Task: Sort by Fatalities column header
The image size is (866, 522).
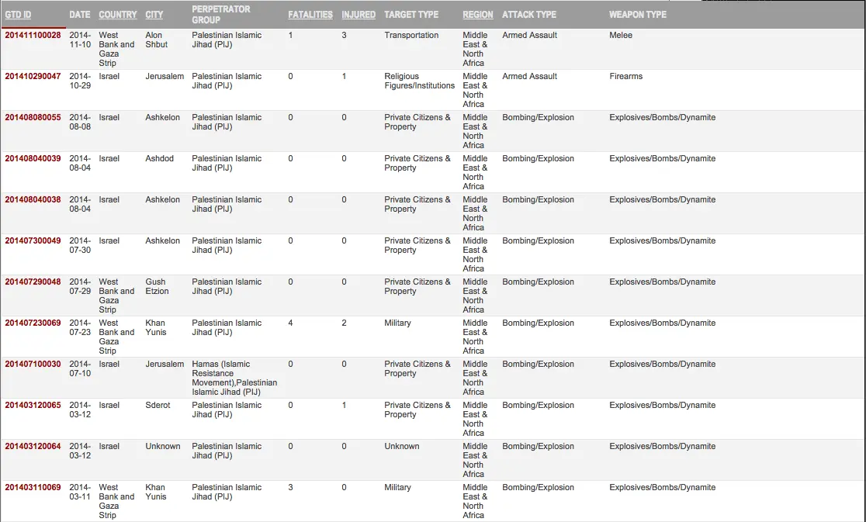Action: (x=310, y=15)
